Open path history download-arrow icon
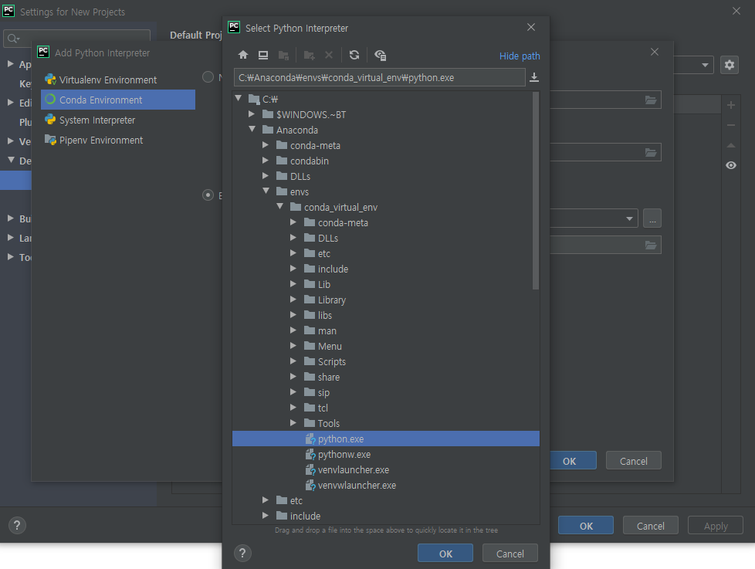The width and height of the screenshot is (755, 569). 534,77
